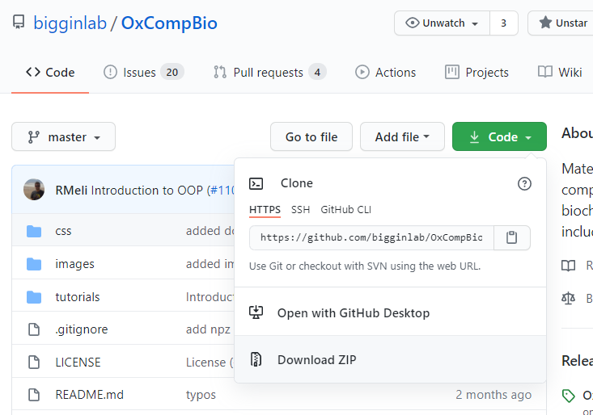This screenshot has width=593, height=415.
Task: Click the watchers count 3
Action: 504,23
